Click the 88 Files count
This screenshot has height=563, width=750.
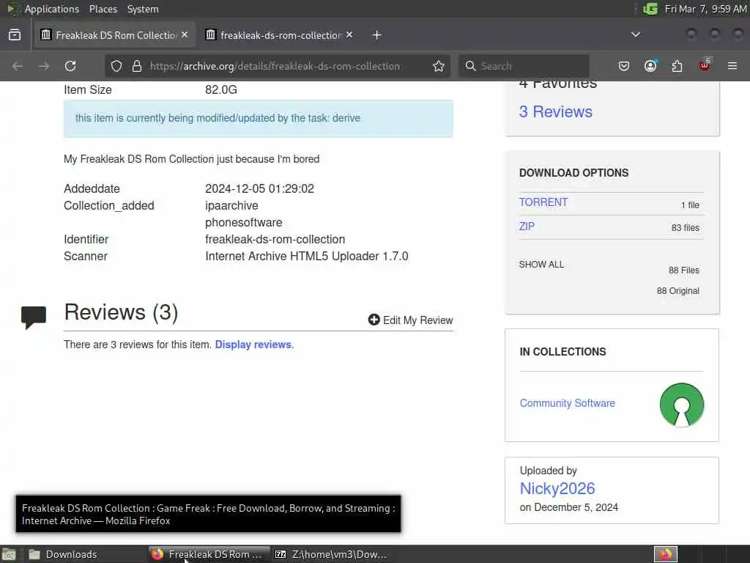point(684,271)
